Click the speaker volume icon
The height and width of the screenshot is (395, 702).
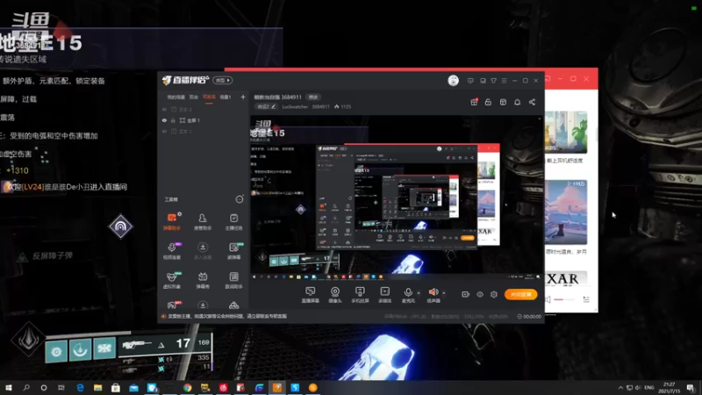click(433, 293)
